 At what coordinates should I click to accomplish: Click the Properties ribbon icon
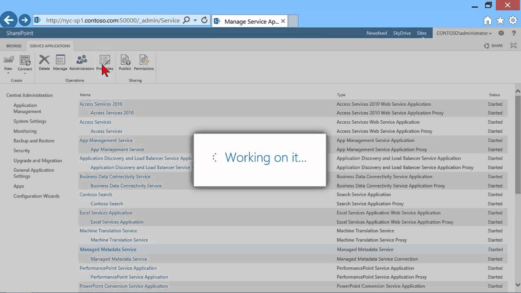105,60
